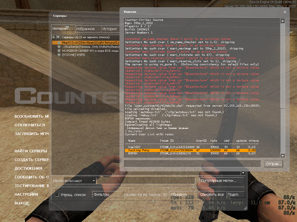Select СООБЩИТЬ ОБ ОШИБКЕ menu item

coord(32,177)
